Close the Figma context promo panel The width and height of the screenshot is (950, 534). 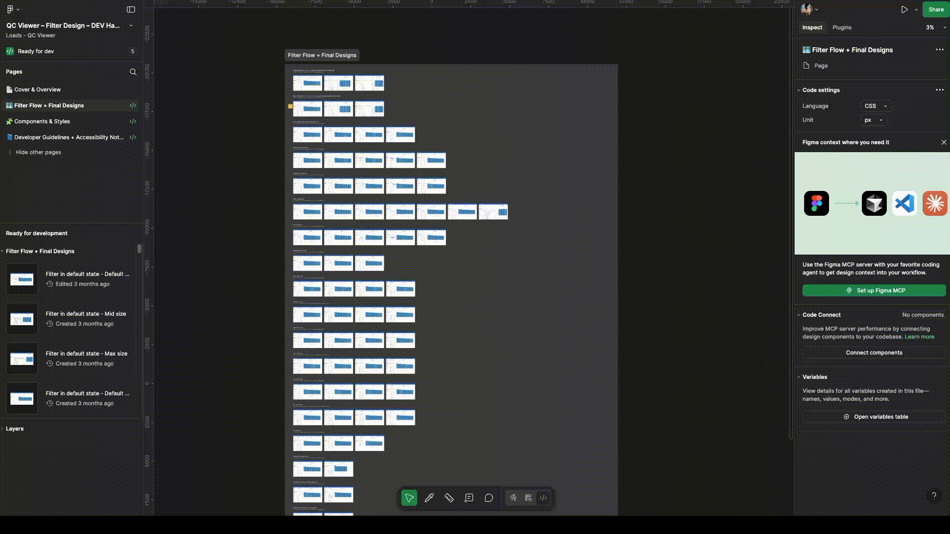click(x=944, y=142)
